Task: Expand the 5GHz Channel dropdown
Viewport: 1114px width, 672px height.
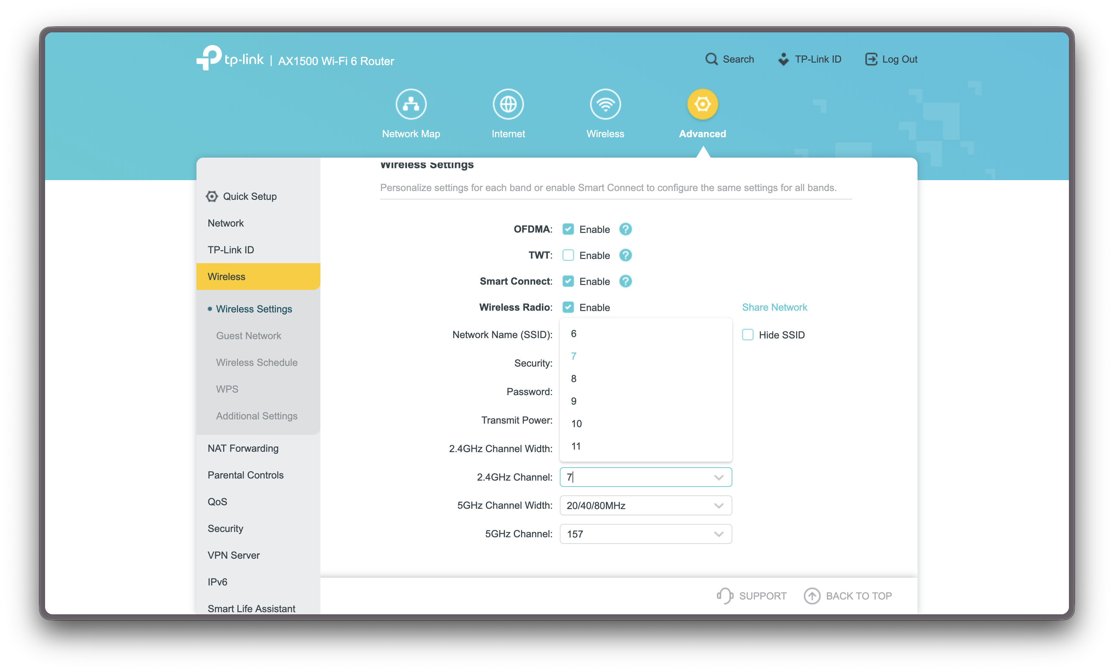Action: [645, 534]
